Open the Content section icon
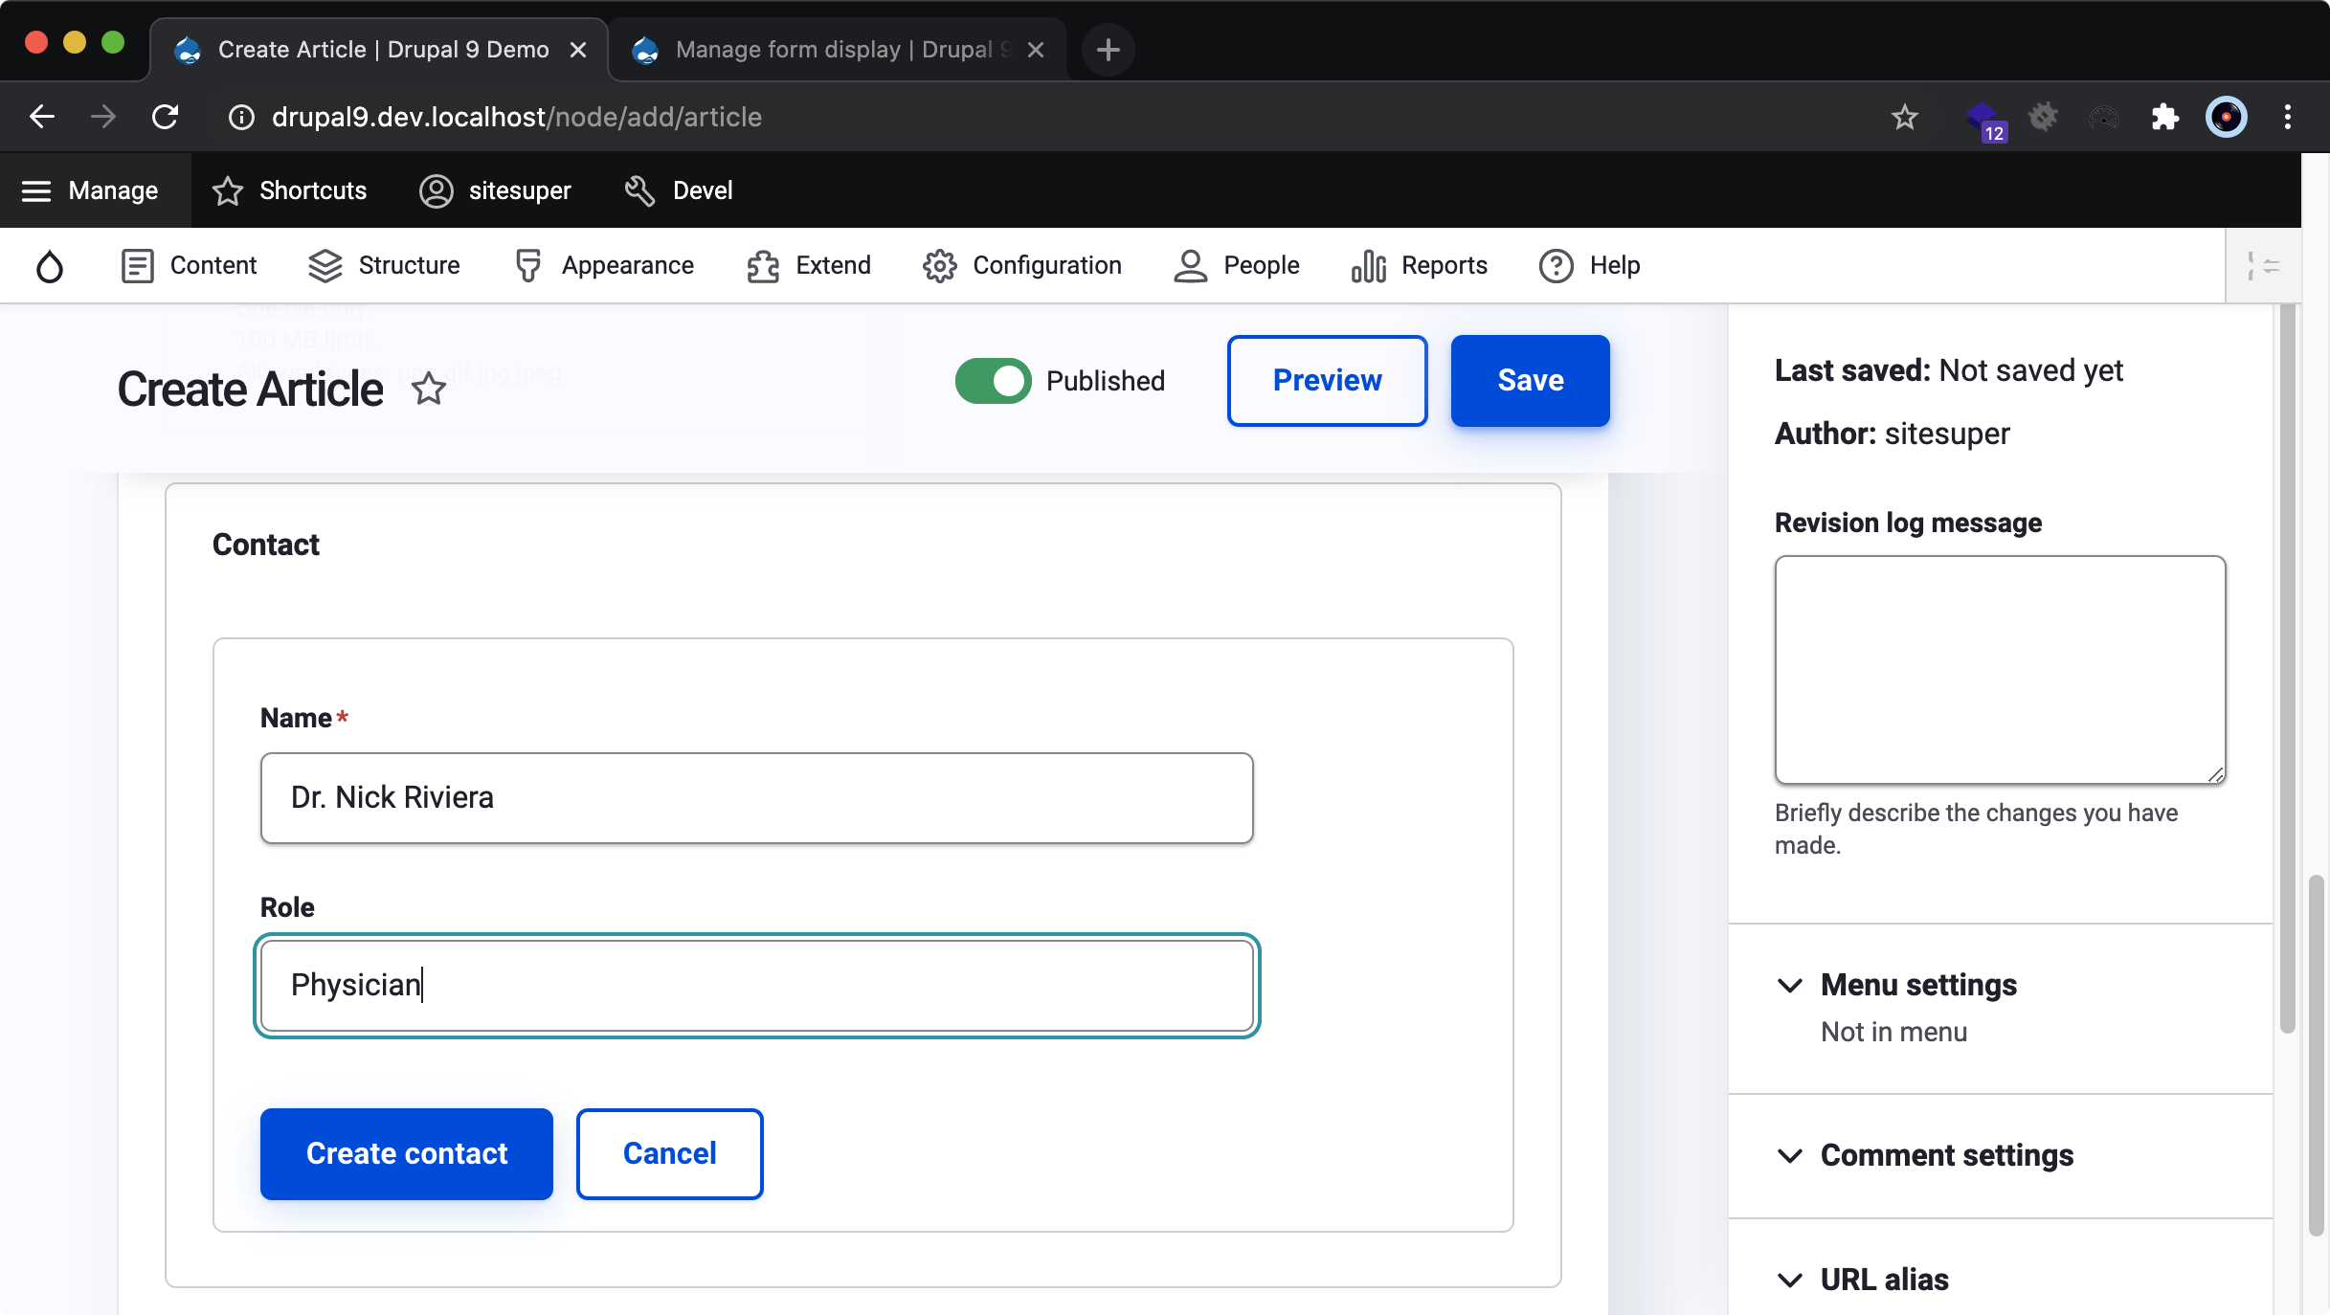The image size is (2330, 1315). 138,265
